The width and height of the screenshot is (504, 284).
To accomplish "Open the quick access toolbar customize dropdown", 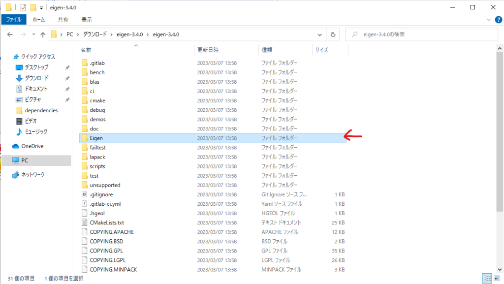I will point(41,8).
